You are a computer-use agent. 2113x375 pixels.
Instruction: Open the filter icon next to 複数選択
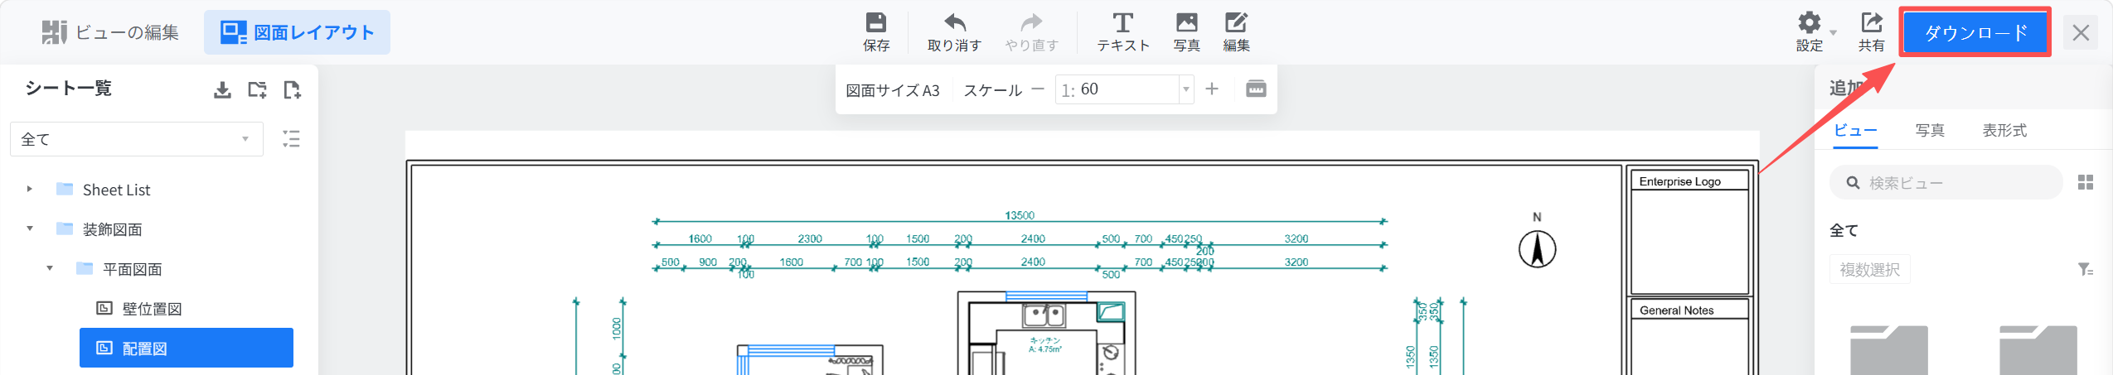[2086, 269]
